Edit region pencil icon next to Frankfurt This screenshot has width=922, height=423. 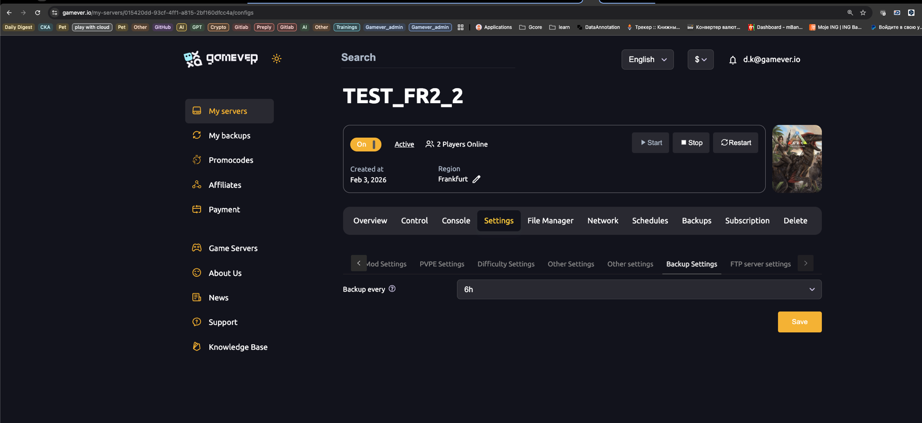[477, 179]
